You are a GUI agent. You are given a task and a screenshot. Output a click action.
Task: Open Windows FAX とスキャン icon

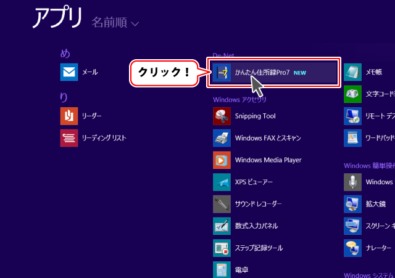coord(222,138)
